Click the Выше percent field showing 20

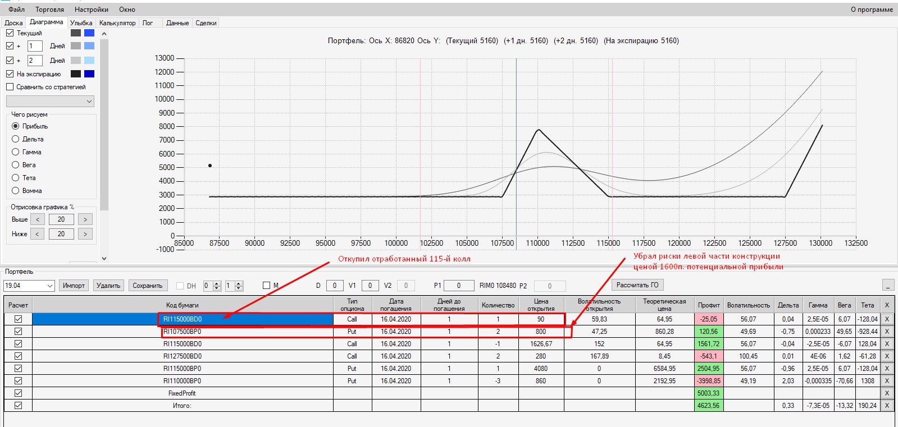click(x=61, y=219)
